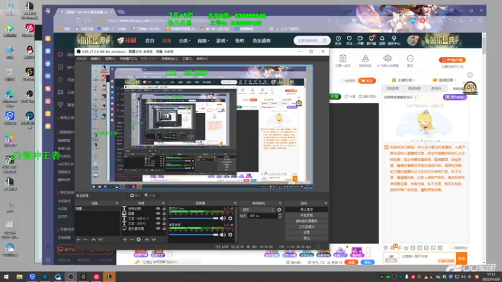Open the UFO 小飞碟 icon
This screenshot has height=282, width=502.
pos(387,60)
